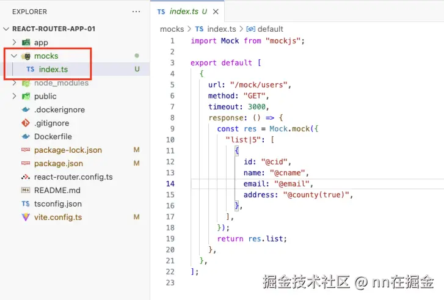Open the Explorer more actions ellipsis

point(136,12)
